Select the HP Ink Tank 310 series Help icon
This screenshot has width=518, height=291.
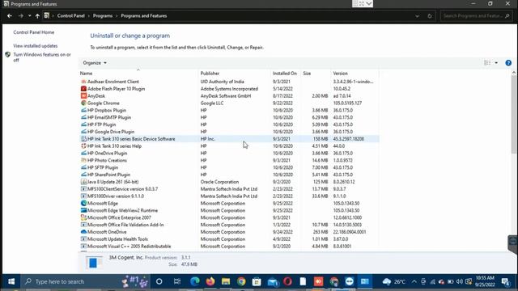point(83,145)
